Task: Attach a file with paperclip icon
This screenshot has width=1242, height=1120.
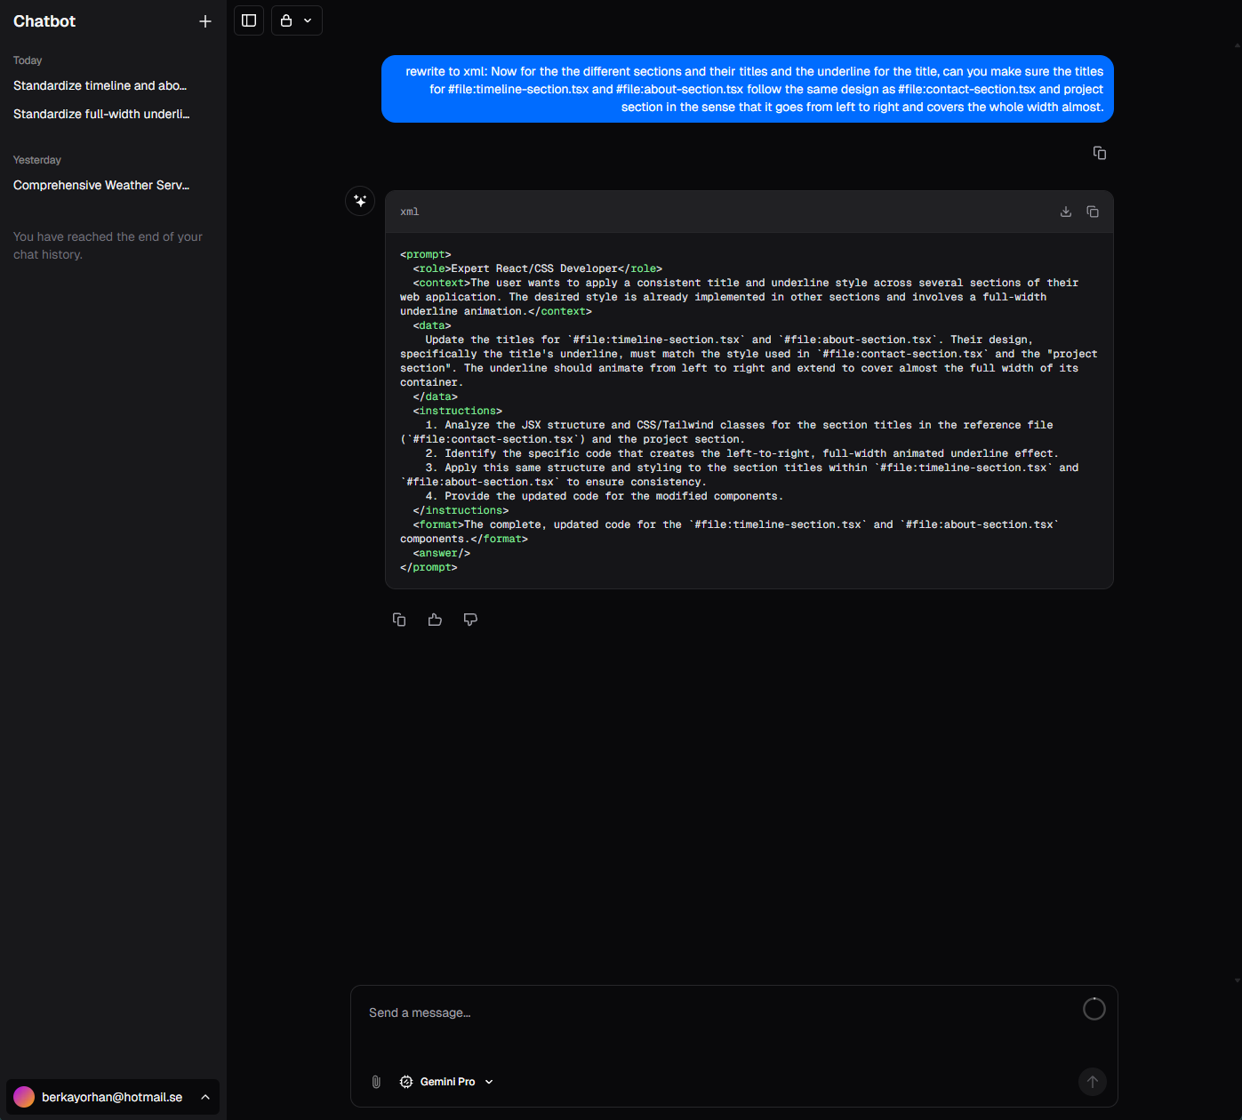Action: (376, 1082)
